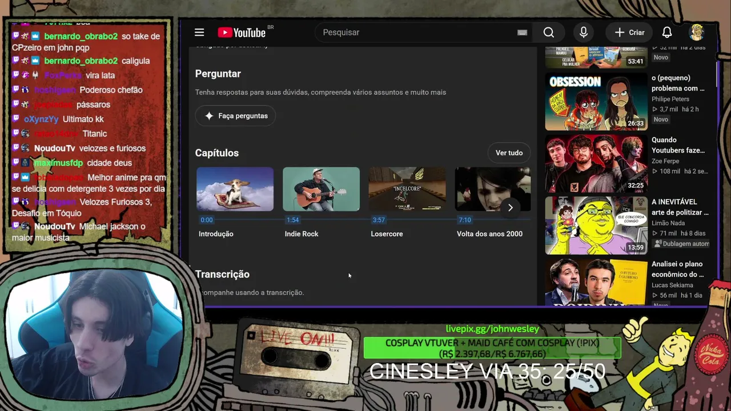The height and width of the screenshot is (411, 731).
Task: Open the Criar create menu
Action: (629, 33)
